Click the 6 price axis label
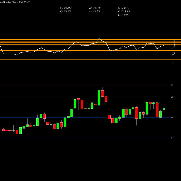This screenshot has width=181, height=181. 172,138
